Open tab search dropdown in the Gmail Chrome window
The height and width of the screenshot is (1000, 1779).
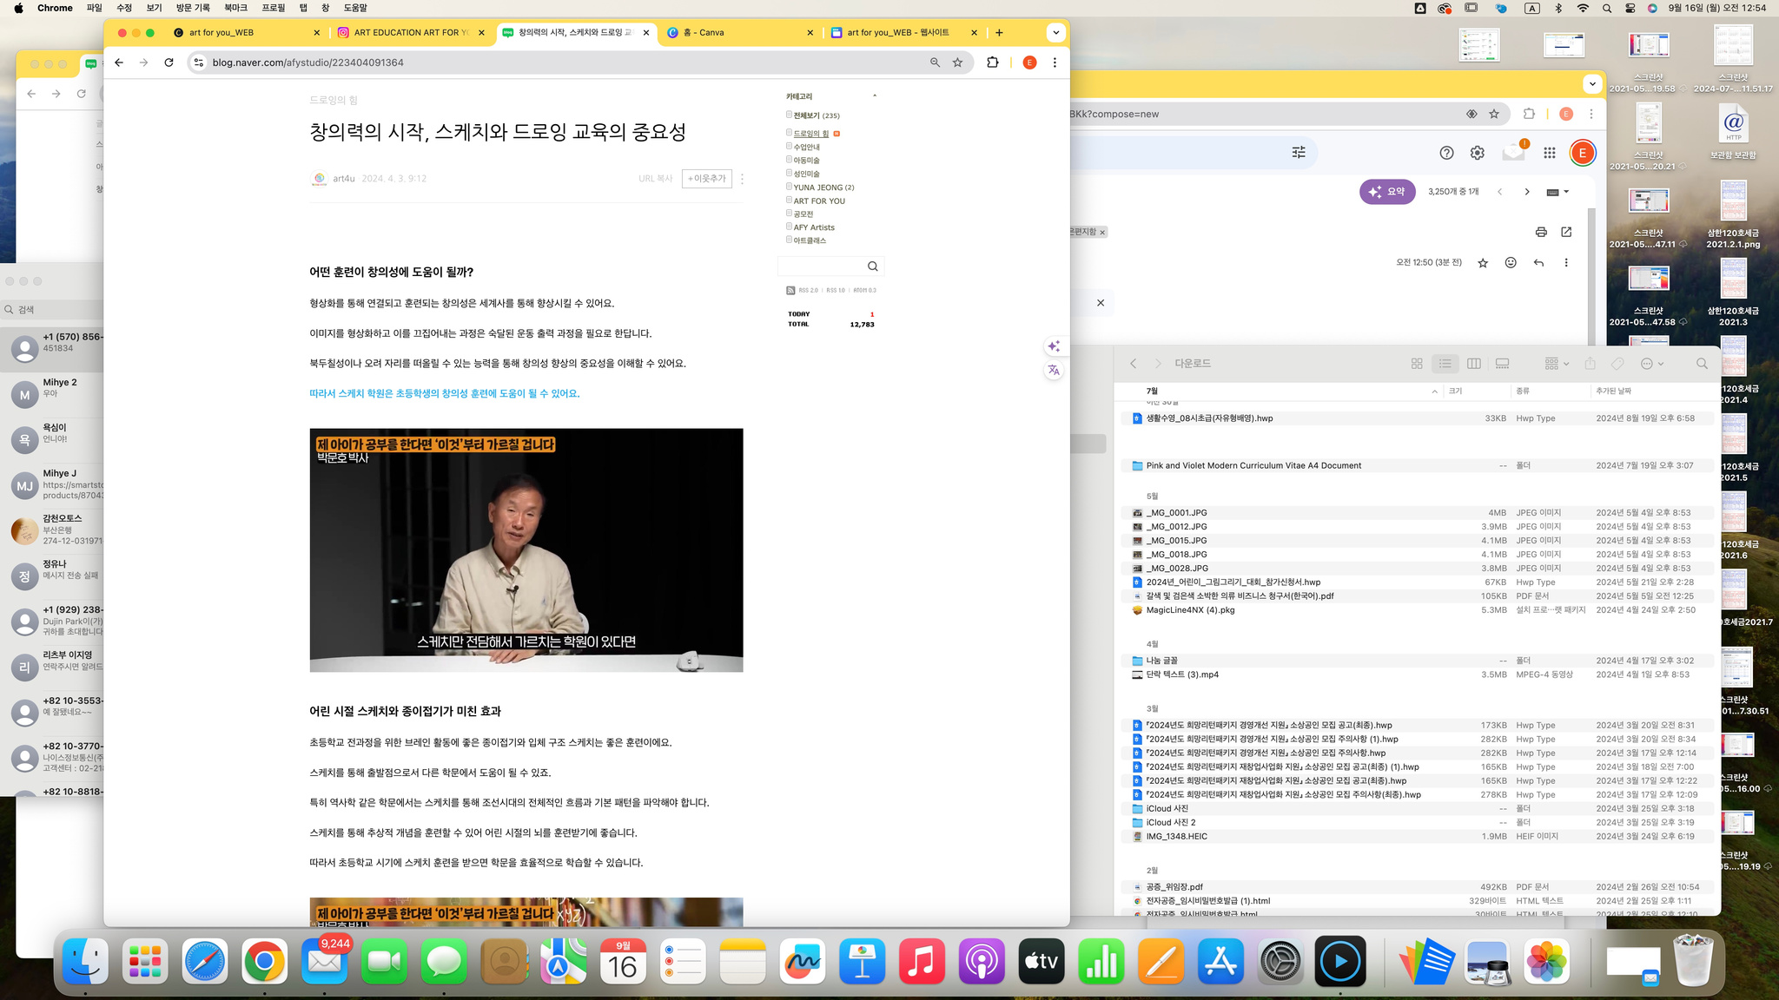1591,83
